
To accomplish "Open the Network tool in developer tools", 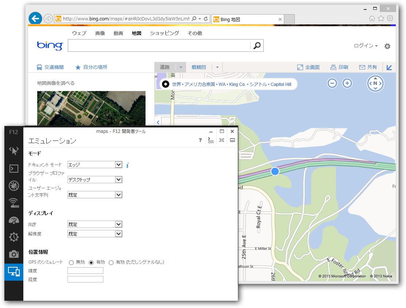I will click(x=13, y=203).
